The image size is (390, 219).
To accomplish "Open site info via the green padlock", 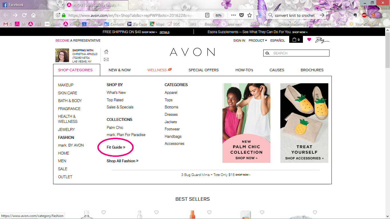I will pos(63,15).
